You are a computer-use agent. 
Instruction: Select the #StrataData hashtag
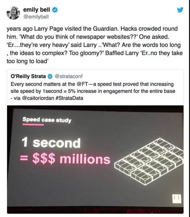(x=69, y=98)
